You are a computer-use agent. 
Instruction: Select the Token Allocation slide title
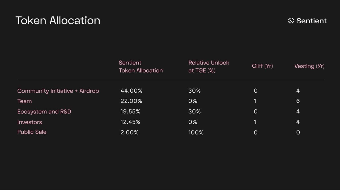click(x=58, y=20)
